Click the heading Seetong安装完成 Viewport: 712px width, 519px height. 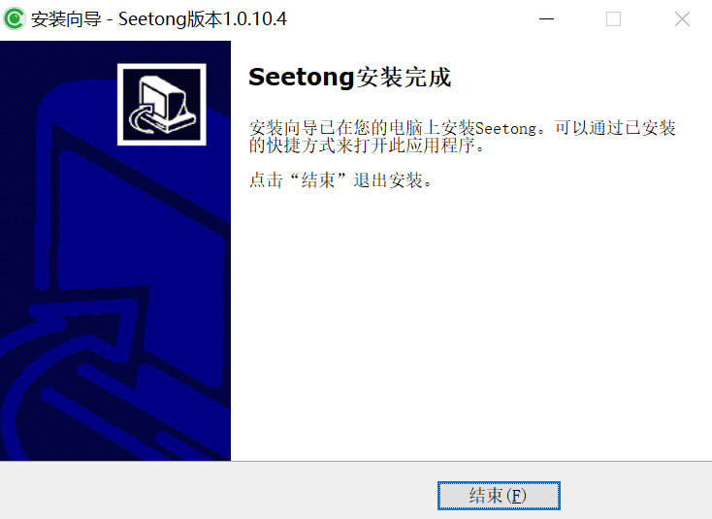349,78
